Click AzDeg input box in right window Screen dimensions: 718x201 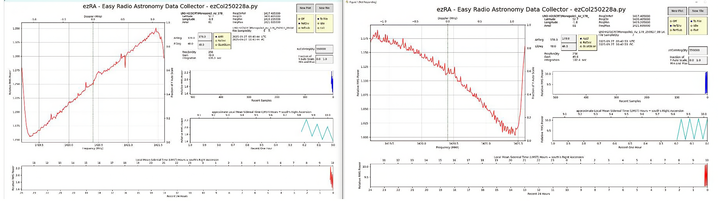(569, 39)
